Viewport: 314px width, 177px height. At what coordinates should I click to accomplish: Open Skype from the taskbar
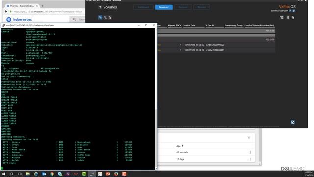pyautogui.click(x=60, y=174)
